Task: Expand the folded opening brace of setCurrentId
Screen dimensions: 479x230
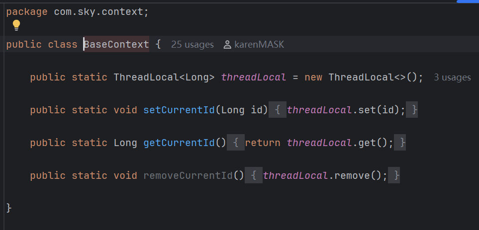Action: [x=278, y=110]
